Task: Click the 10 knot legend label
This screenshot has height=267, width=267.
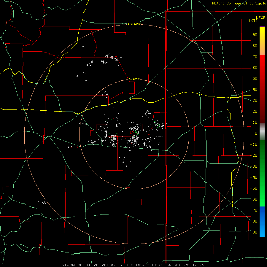Action: [255, 123]
